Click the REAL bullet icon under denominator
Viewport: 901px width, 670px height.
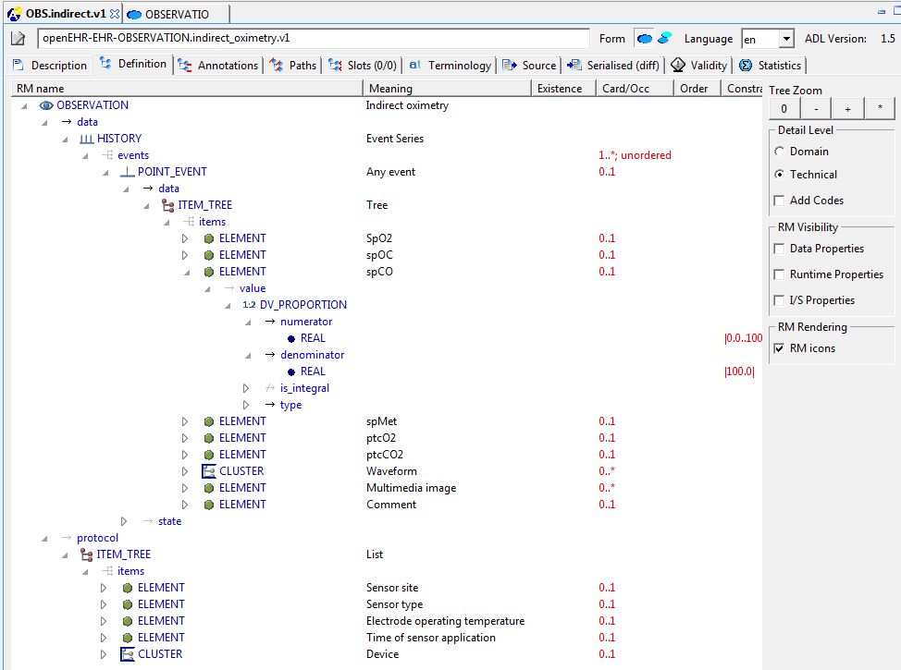pos(291,372)
